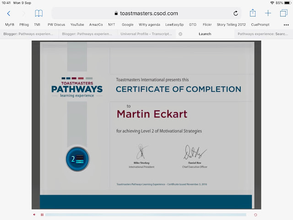Select the Launch tab
The image size is (293, 220).
click(x=205, y=34)
